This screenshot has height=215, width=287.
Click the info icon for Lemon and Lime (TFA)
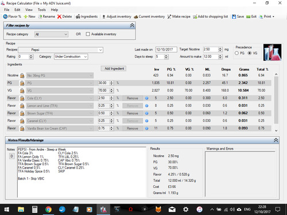[x=147, y=105]
